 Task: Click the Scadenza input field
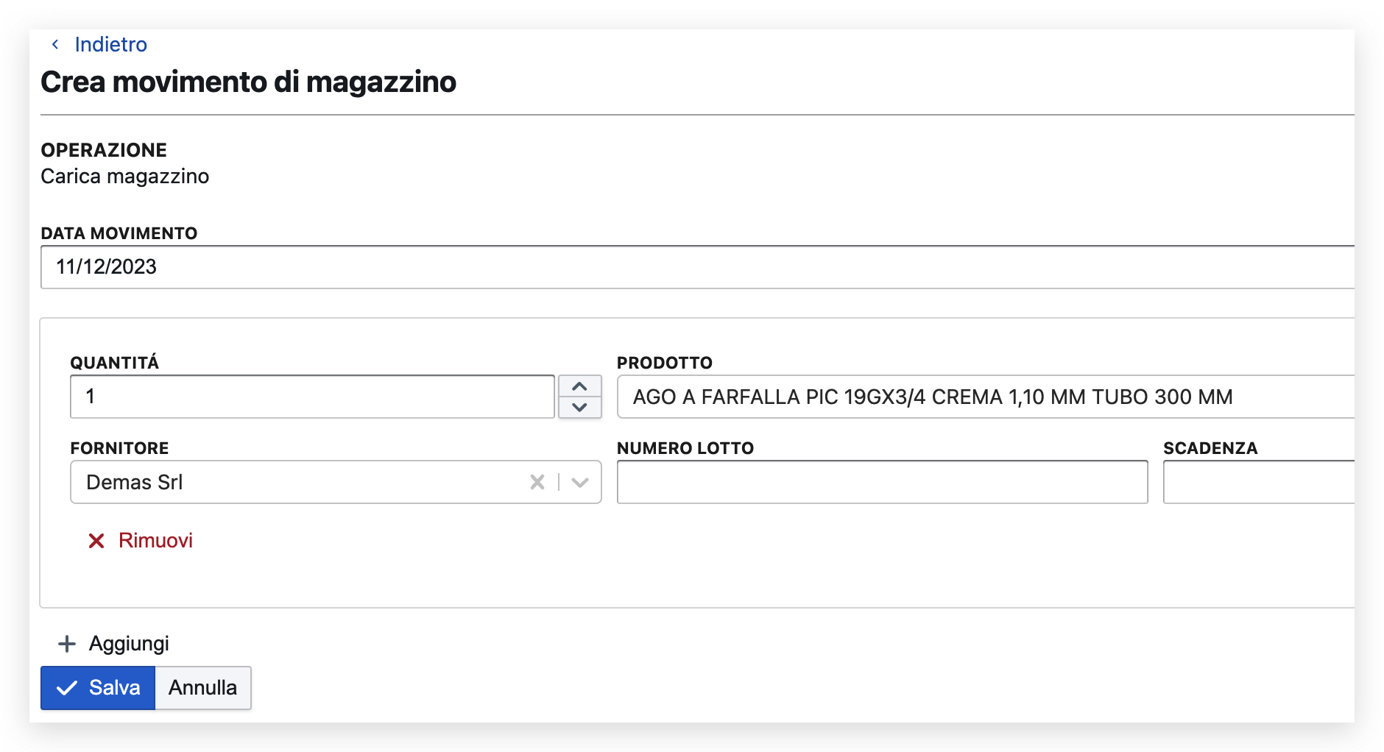[x=1259, y=482]
